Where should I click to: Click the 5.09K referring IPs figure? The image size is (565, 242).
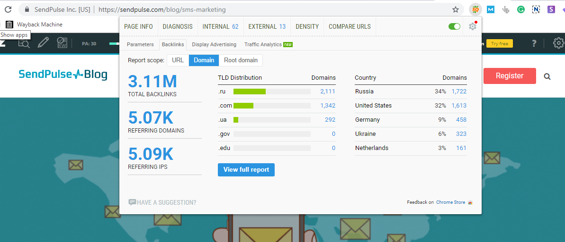point(151,154)
